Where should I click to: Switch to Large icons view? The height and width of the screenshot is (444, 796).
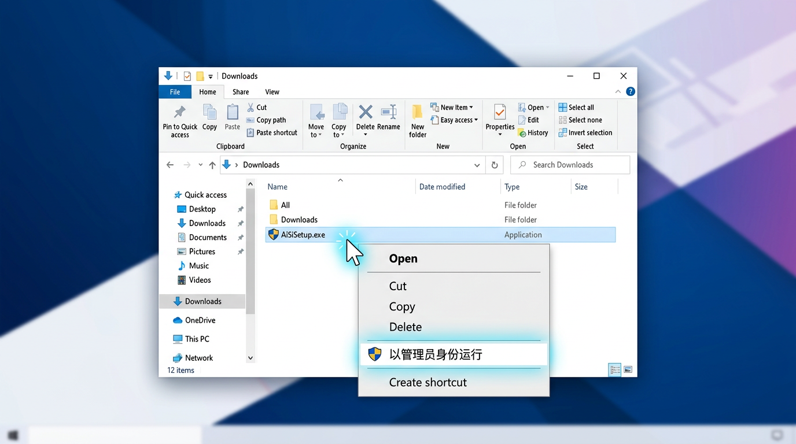pos(628,370)
